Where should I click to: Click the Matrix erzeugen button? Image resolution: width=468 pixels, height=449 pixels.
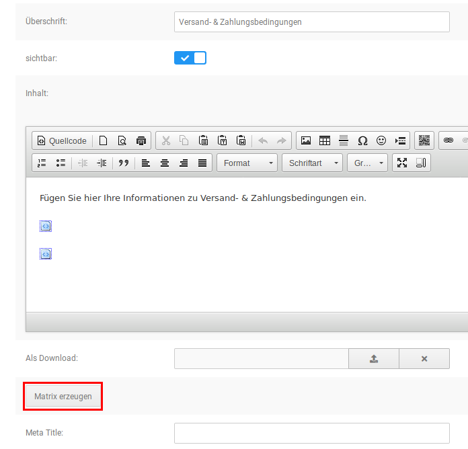tap(63, 396)
